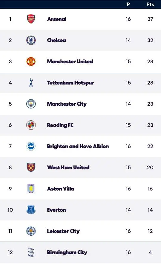161x264 pixels.
Task: Select Chelsea's 32 points value
Action: point(150,40)
